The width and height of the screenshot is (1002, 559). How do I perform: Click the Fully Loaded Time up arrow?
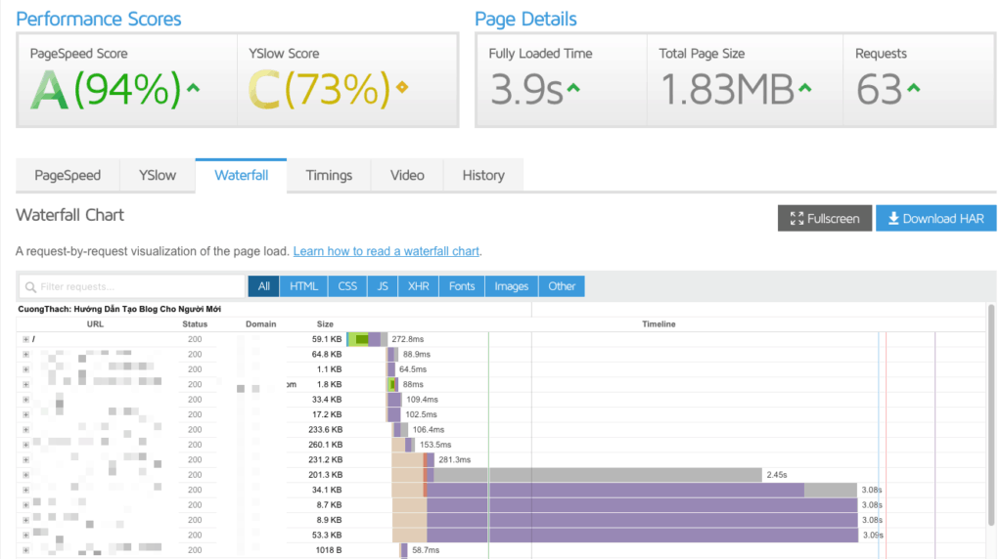(x=573, y=88)
